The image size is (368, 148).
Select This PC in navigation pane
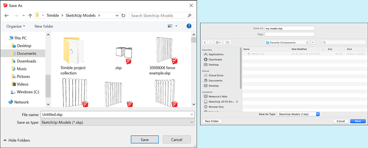20,38
